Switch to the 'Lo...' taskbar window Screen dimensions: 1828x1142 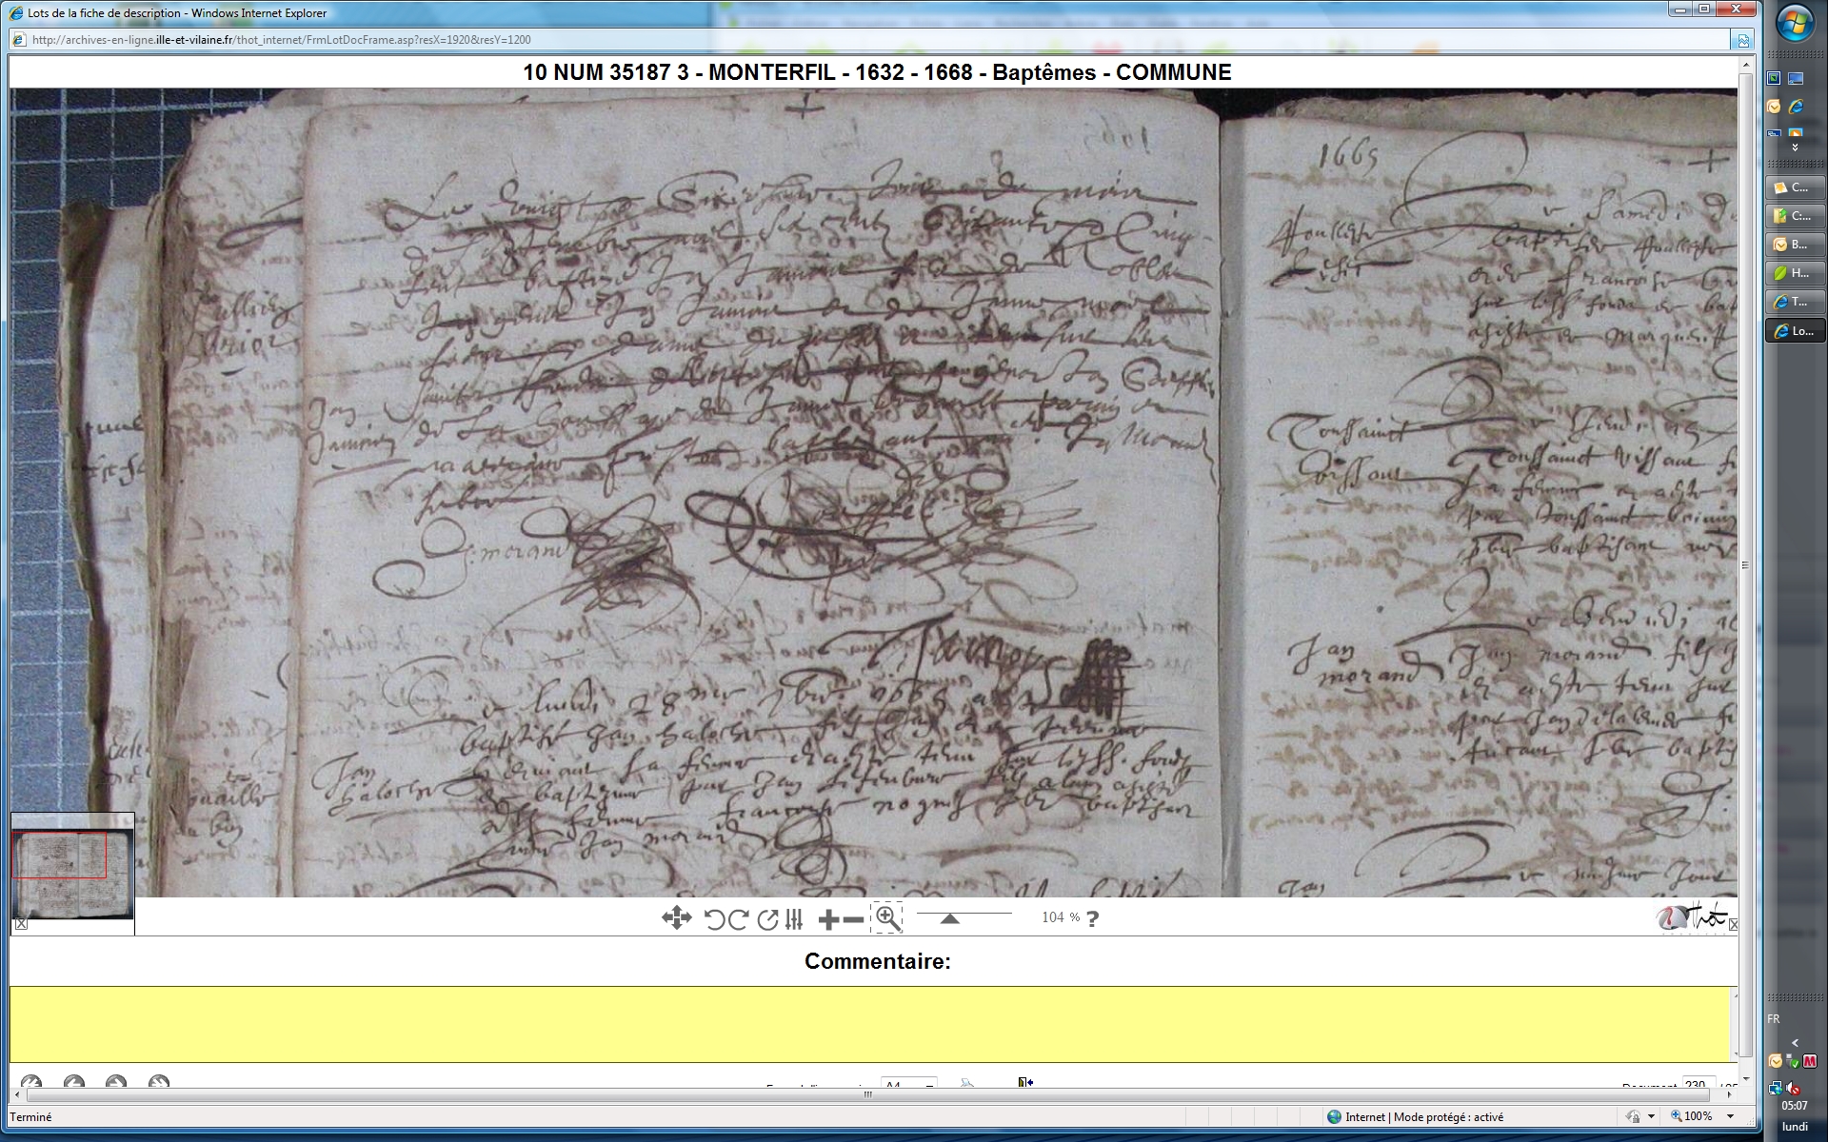coord(1795,331)
